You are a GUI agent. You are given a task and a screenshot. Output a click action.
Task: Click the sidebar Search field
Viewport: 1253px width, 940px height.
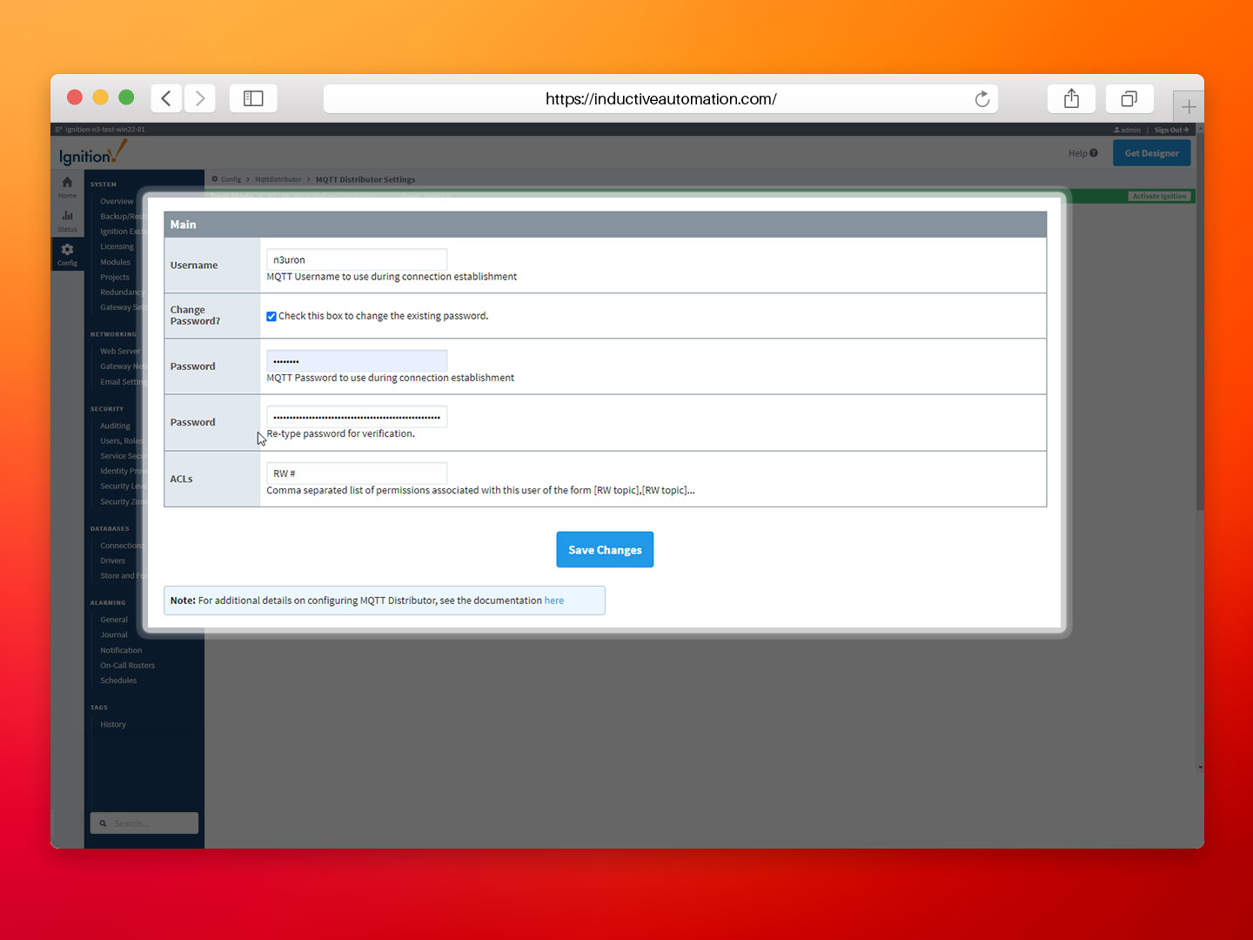[144, 823]
